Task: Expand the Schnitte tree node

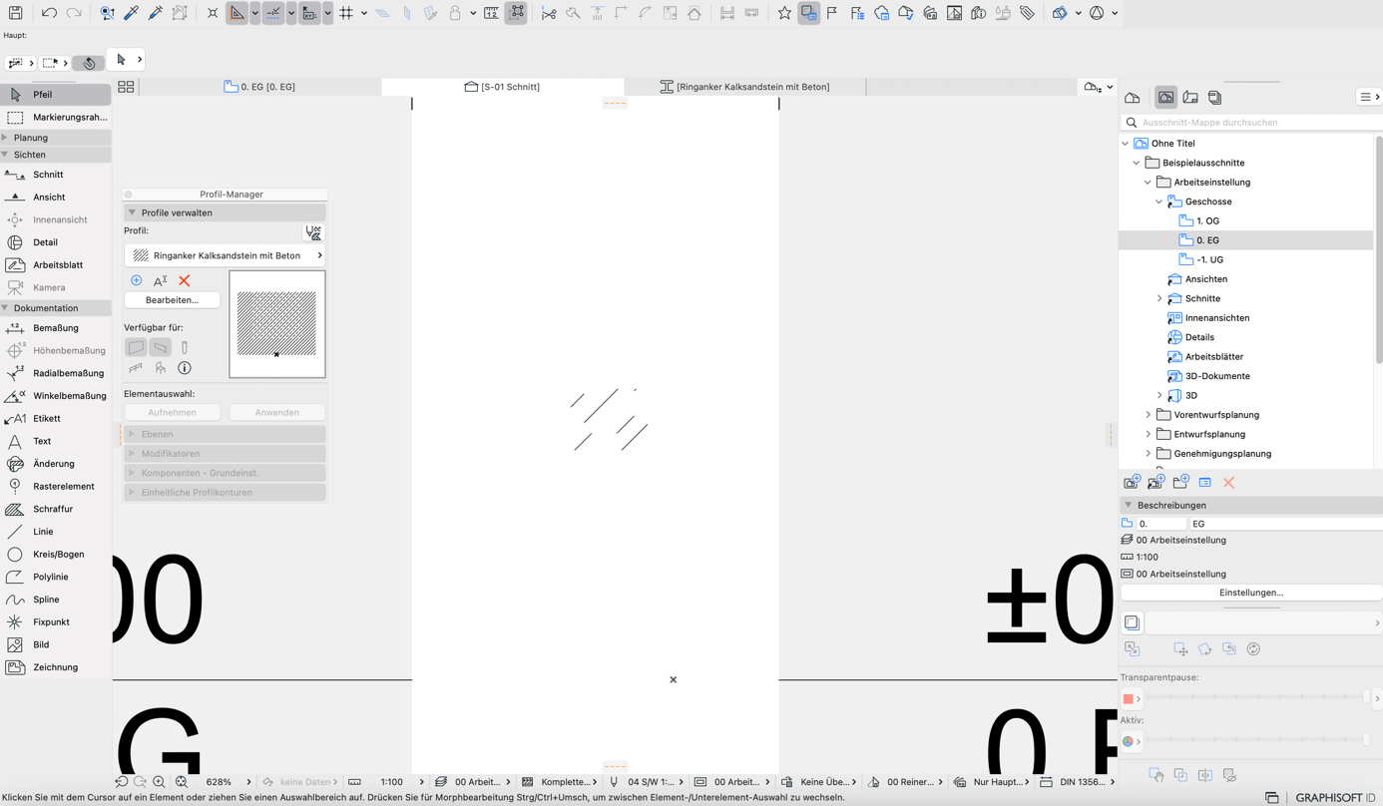Action: [x=1159, y=298]
